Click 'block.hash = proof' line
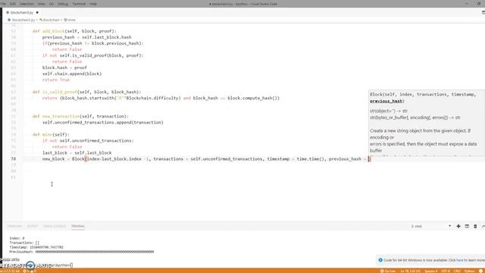The height and width of the screenshot is (273, 485). coord(64,67)
